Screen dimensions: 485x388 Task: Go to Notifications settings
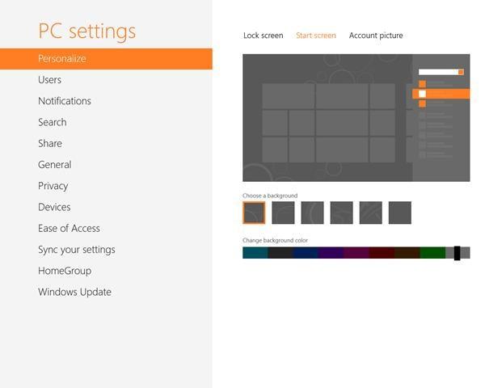pyautogui.click(x=65, y=101)
